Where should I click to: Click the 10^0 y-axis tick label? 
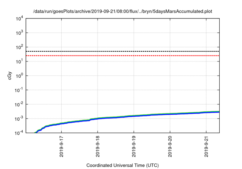(20, 76)
